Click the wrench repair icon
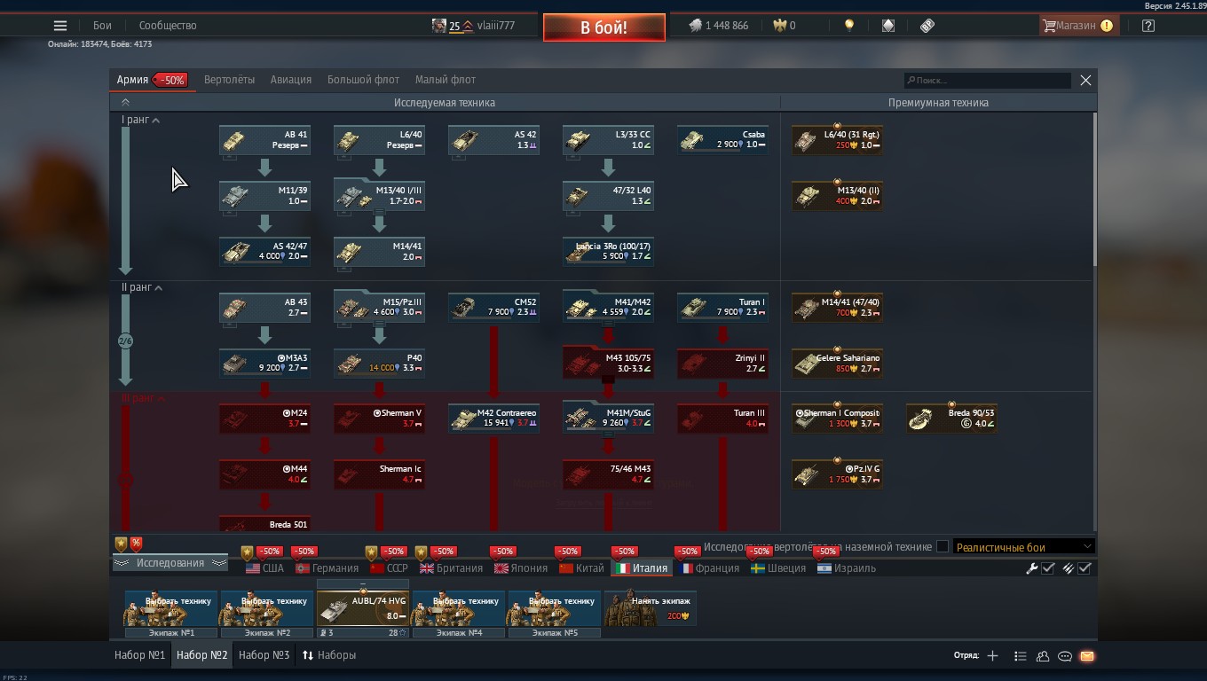The height and width of the screenshot is (681, 1207). click(1032, 568)
